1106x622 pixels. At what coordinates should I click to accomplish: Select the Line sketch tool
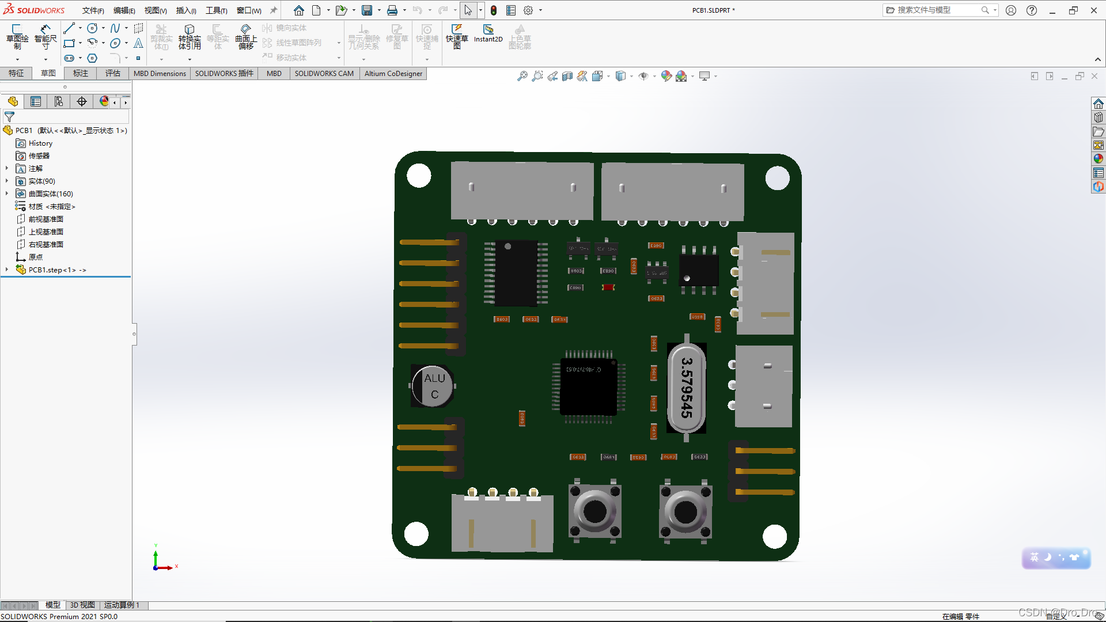(69, 28)
